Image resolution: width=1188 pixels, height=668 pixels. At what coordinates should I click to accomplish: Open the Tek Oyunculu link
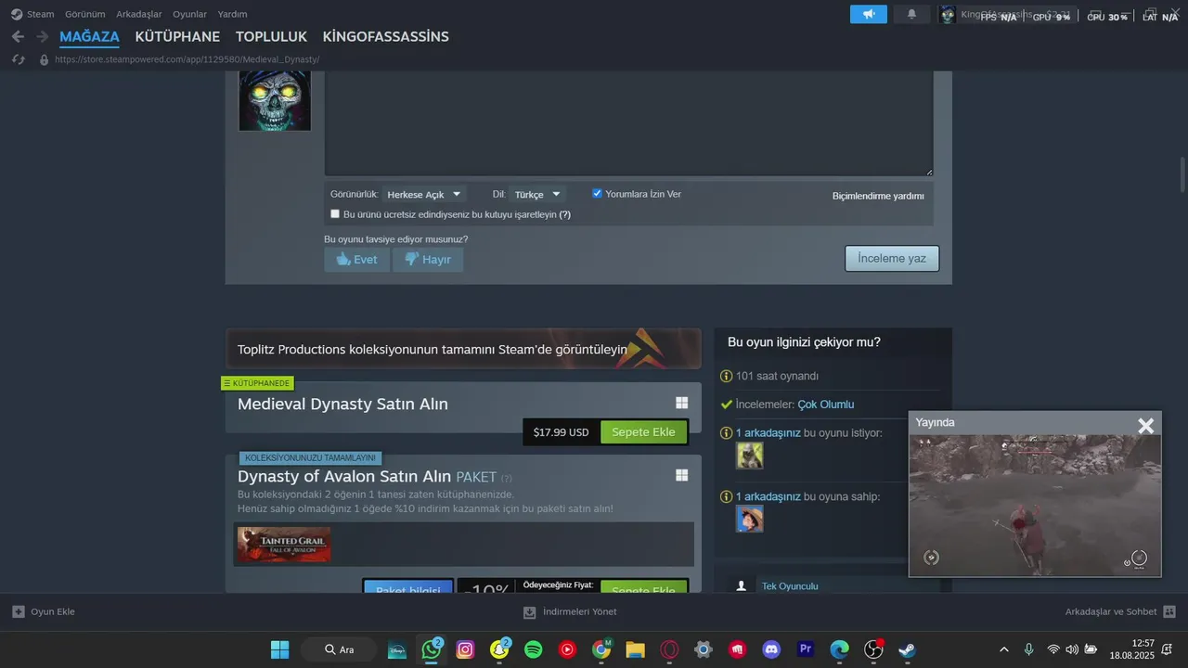pyautogui.click(x=790, y=586)
